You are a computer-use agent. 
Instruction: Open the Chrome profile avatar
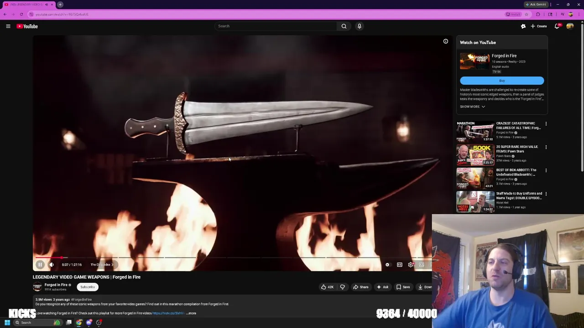click(571, 15)
